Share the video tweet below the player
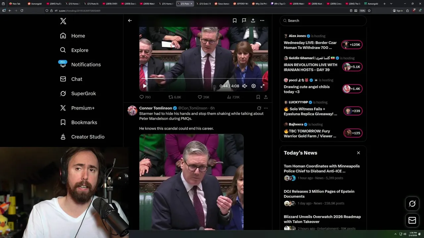Viewport: 424px width, 238px height. coord(266,97)
